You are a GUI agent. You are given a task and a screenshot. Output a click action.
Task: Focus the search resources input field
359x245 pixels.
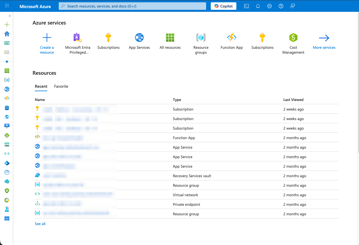(x=132, y=6)
